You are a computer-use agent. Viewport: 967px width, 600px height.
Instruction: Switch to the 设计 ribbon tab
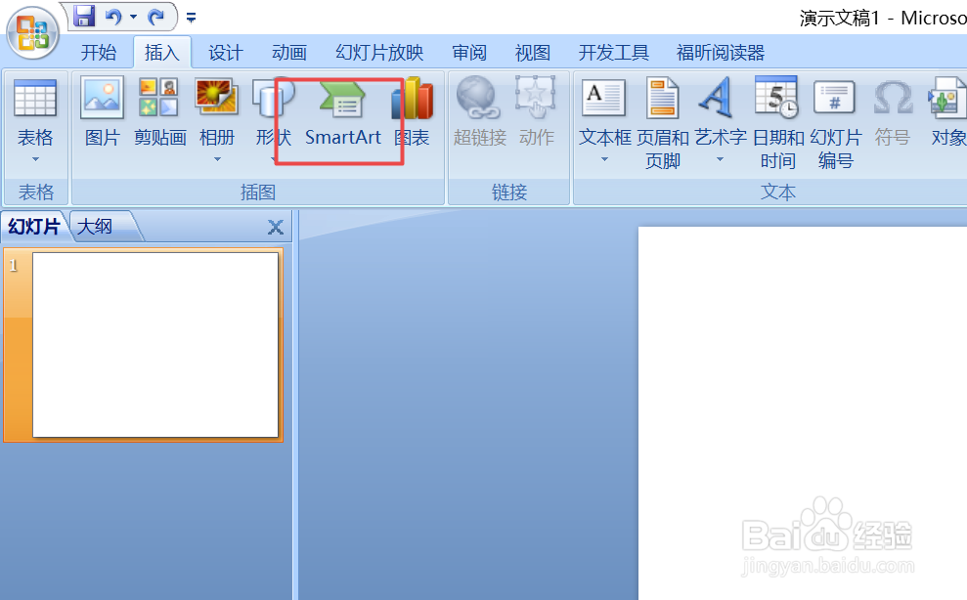225,52
